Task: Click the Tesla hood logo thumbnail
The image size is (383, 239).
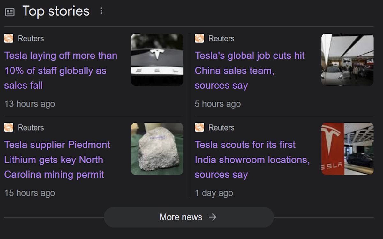Action: click(157, 60)
